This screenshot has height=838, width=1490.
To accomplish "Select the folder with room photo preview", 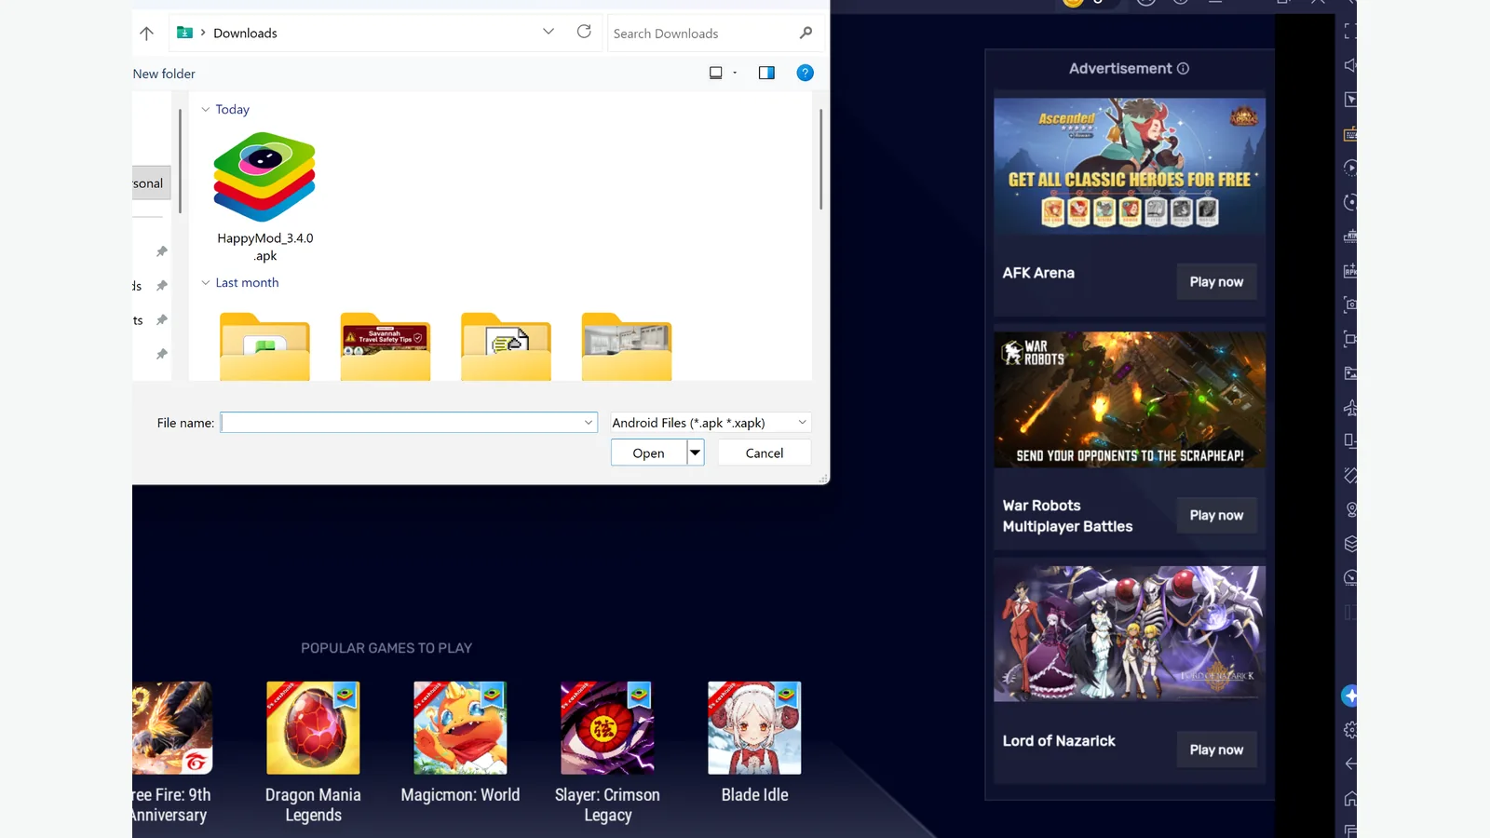I will (627, 346).
